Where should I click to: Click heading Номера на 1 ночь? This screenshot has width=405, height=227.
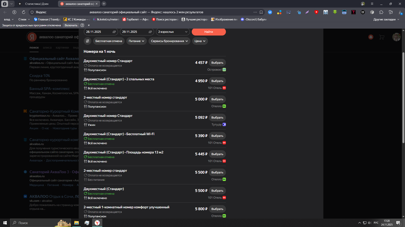(100, 51)
